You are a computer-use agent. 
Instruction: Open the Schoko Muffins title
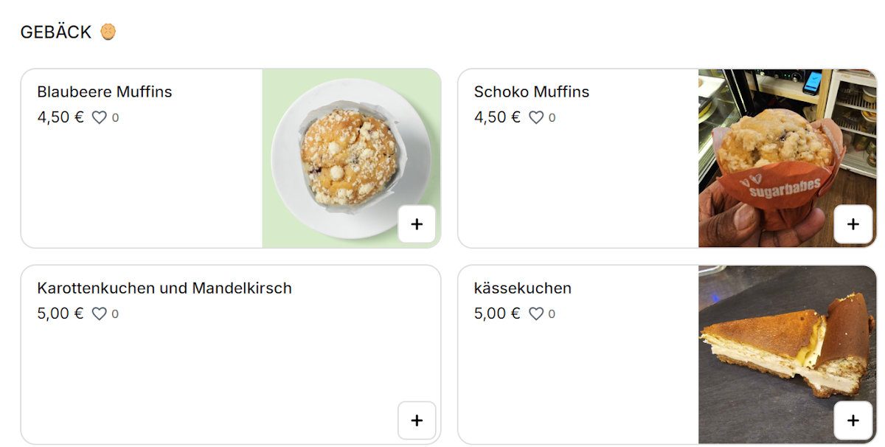tap(532, 92)
